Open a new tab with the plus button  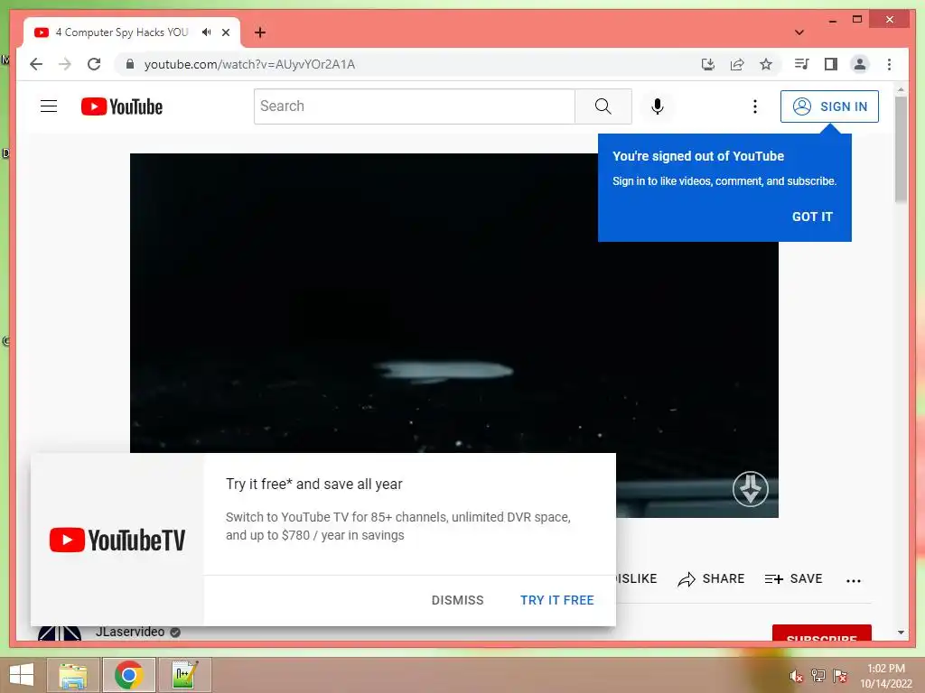(x=260, y=32)
